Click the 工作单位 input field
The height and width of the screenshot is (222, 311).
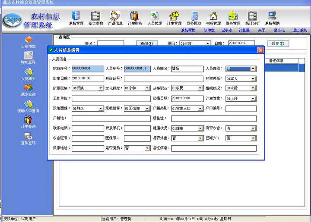tap(111, 99)
